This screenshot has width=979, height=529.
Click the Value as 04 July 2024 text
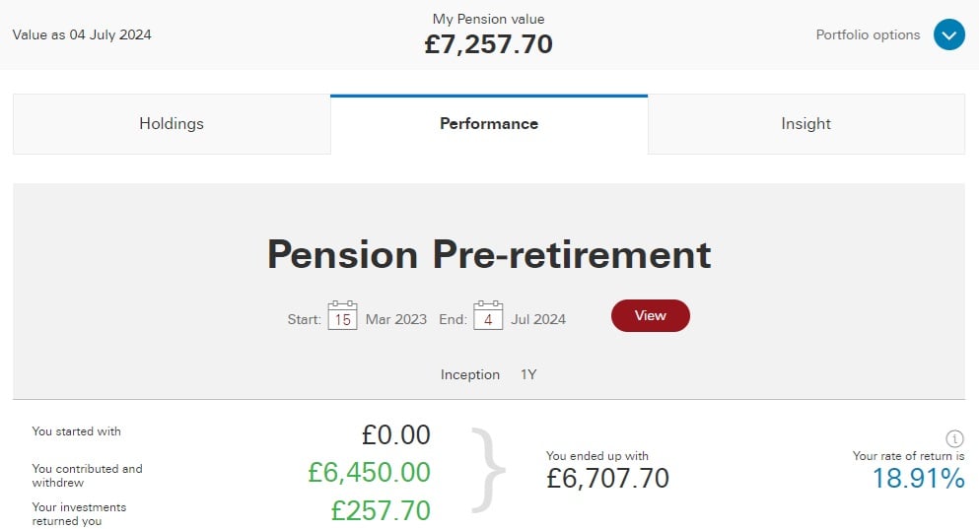coord(82,34)
